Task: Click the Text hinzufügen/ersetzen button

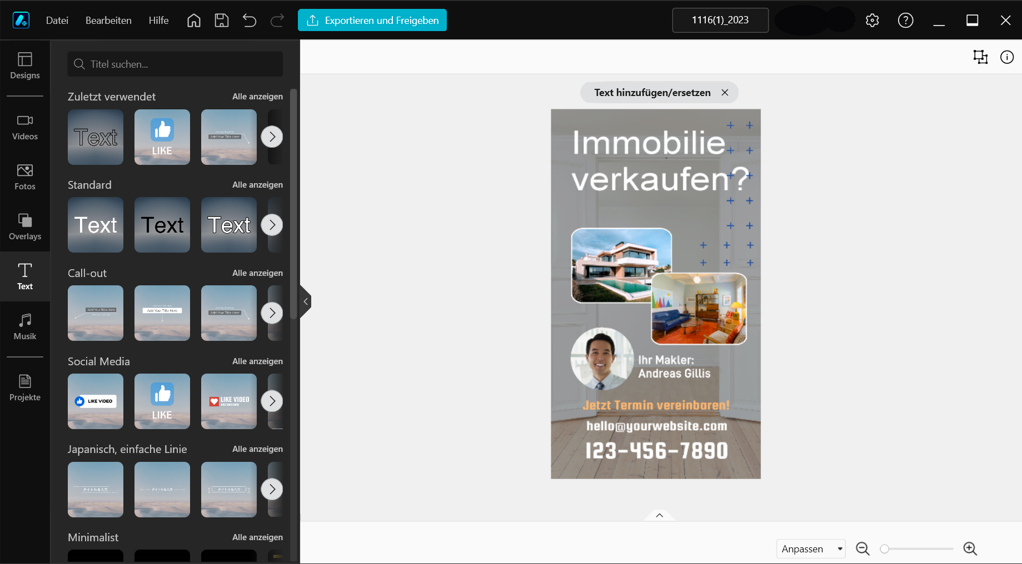Action: click(652, 93)
